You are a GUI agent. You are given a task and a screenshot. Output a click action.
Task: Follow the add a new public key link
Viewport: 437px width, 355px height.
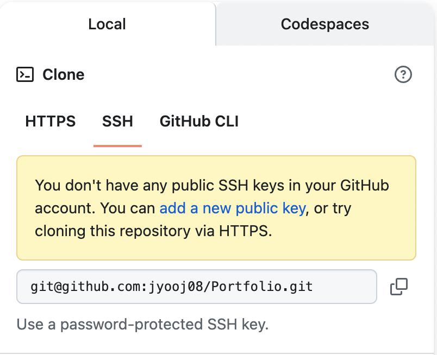(x=233, y=208)
